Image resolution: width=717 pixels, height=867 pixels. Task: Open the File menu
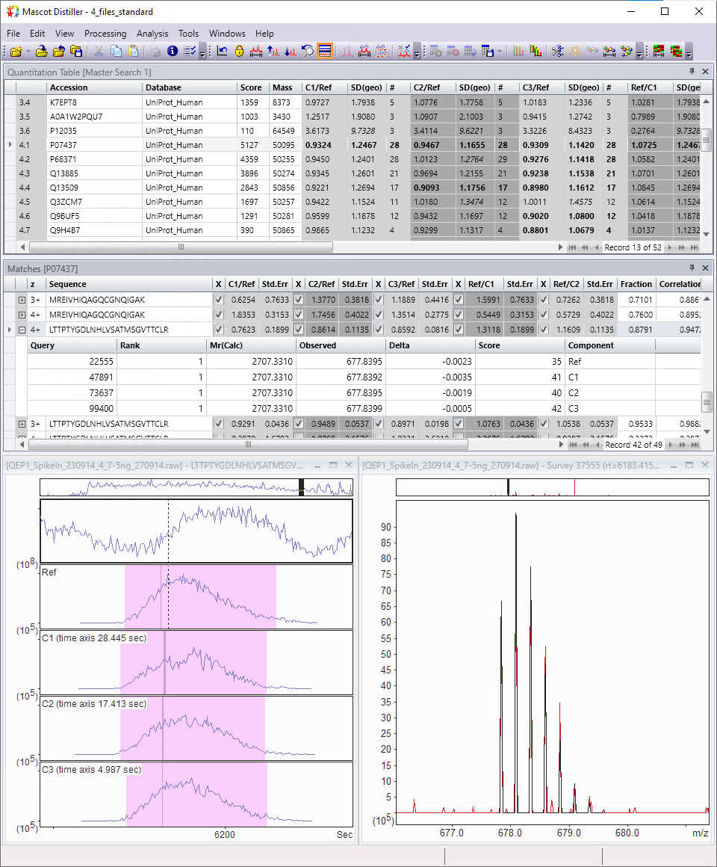point(13,34)
